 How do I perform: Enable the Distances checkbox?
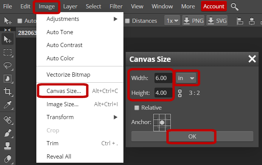pos(127,21)
